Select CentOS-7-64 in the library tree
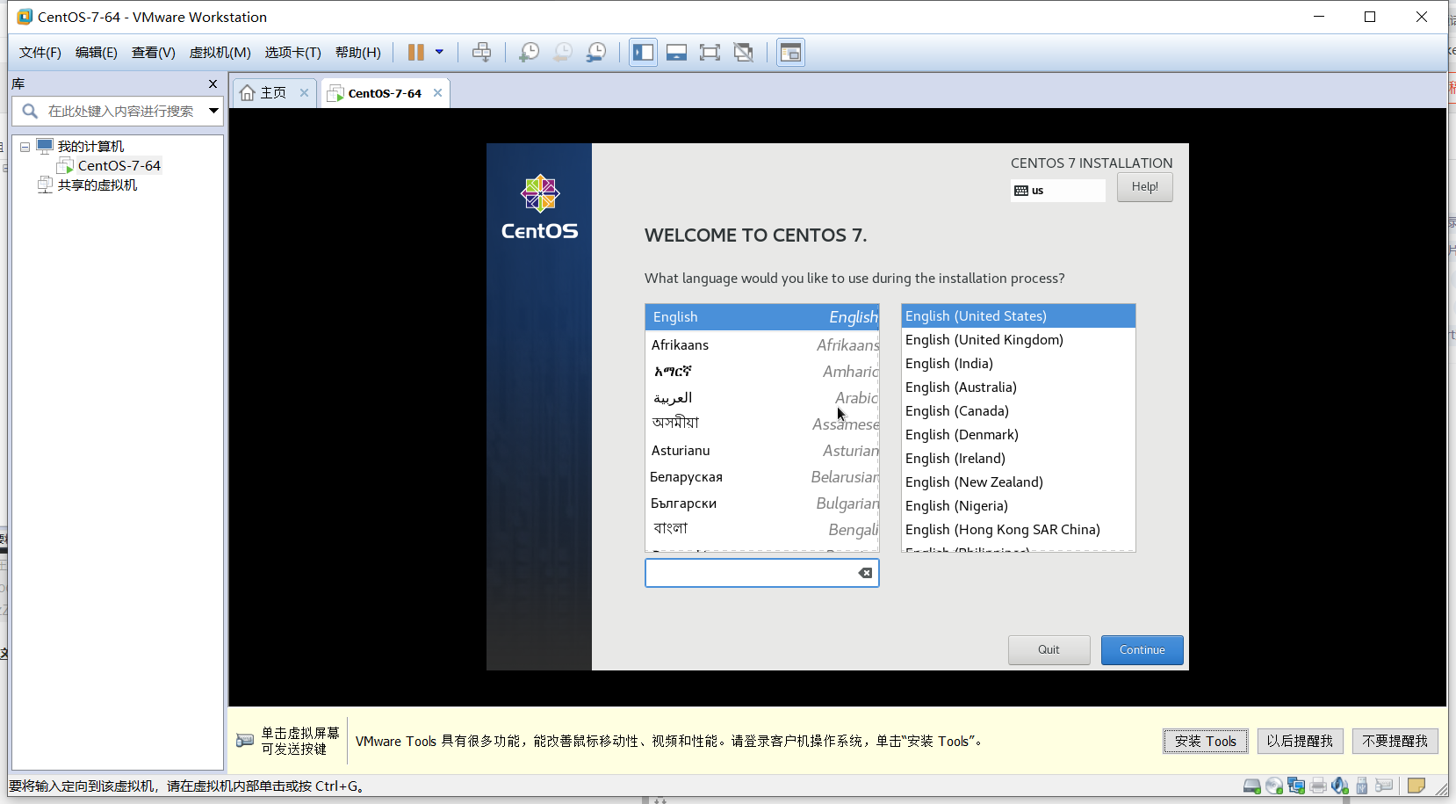 pyautogui.click(x=119, y=166)
